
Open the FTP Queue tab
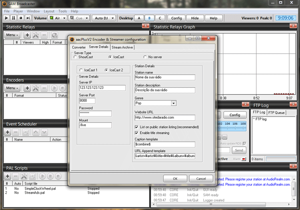pos(276,113)
